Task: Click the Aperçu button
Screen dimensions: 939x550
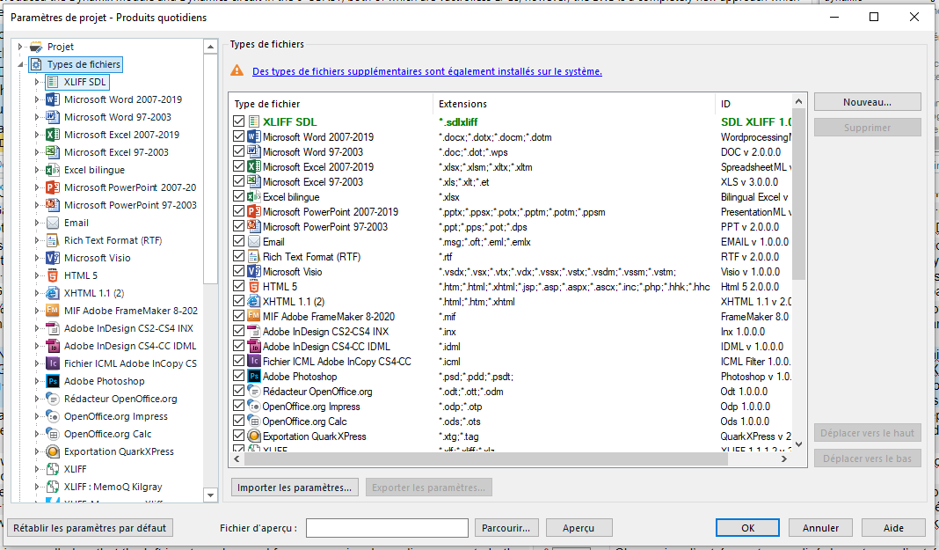Action: point(579,528)
